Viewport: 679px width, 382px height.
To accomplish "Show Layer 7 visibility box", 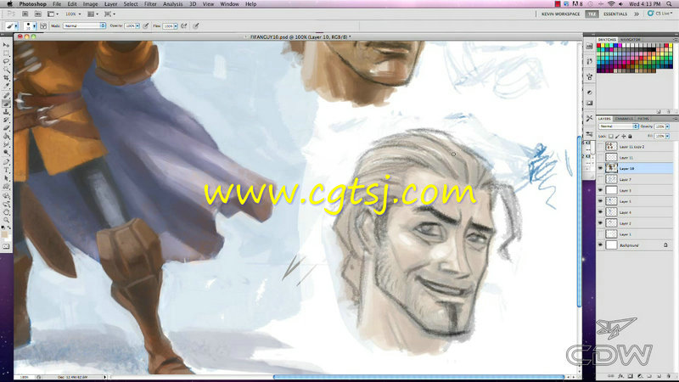I will pyautogui.click(x=600, y=179).
